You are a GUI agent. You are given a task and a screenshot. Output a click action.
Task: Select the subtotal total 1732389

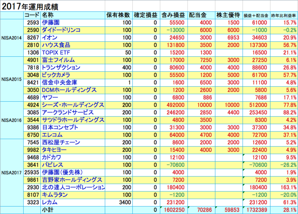click(257, 210)
